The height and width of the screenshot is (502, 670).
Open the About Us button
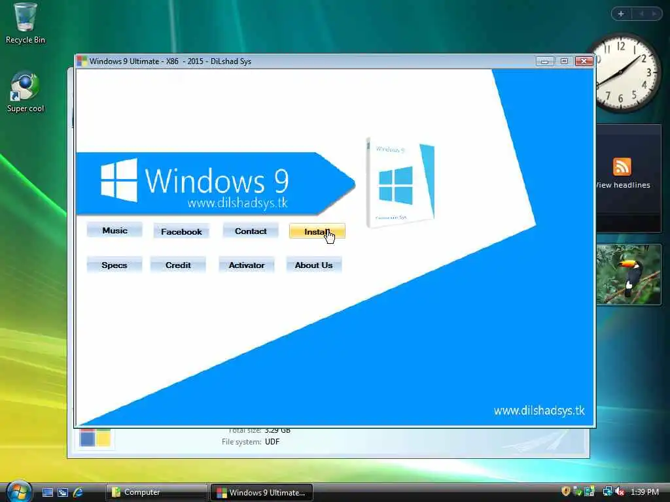click(x=313, y=265)
